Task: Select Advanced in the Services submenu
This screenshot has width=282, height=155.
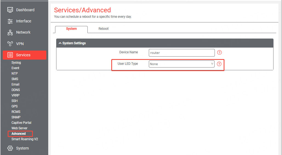Action: pyautogui.click(x=19, y=134)
